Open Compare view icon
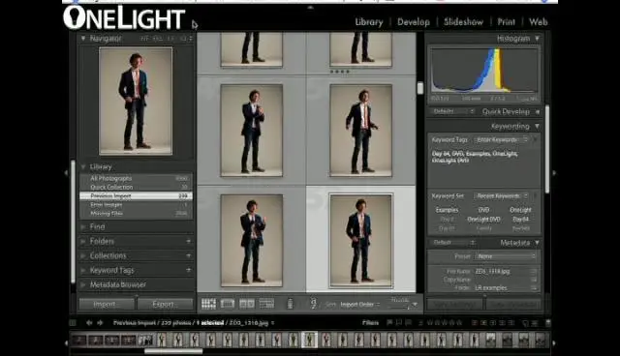 (247, 304)
